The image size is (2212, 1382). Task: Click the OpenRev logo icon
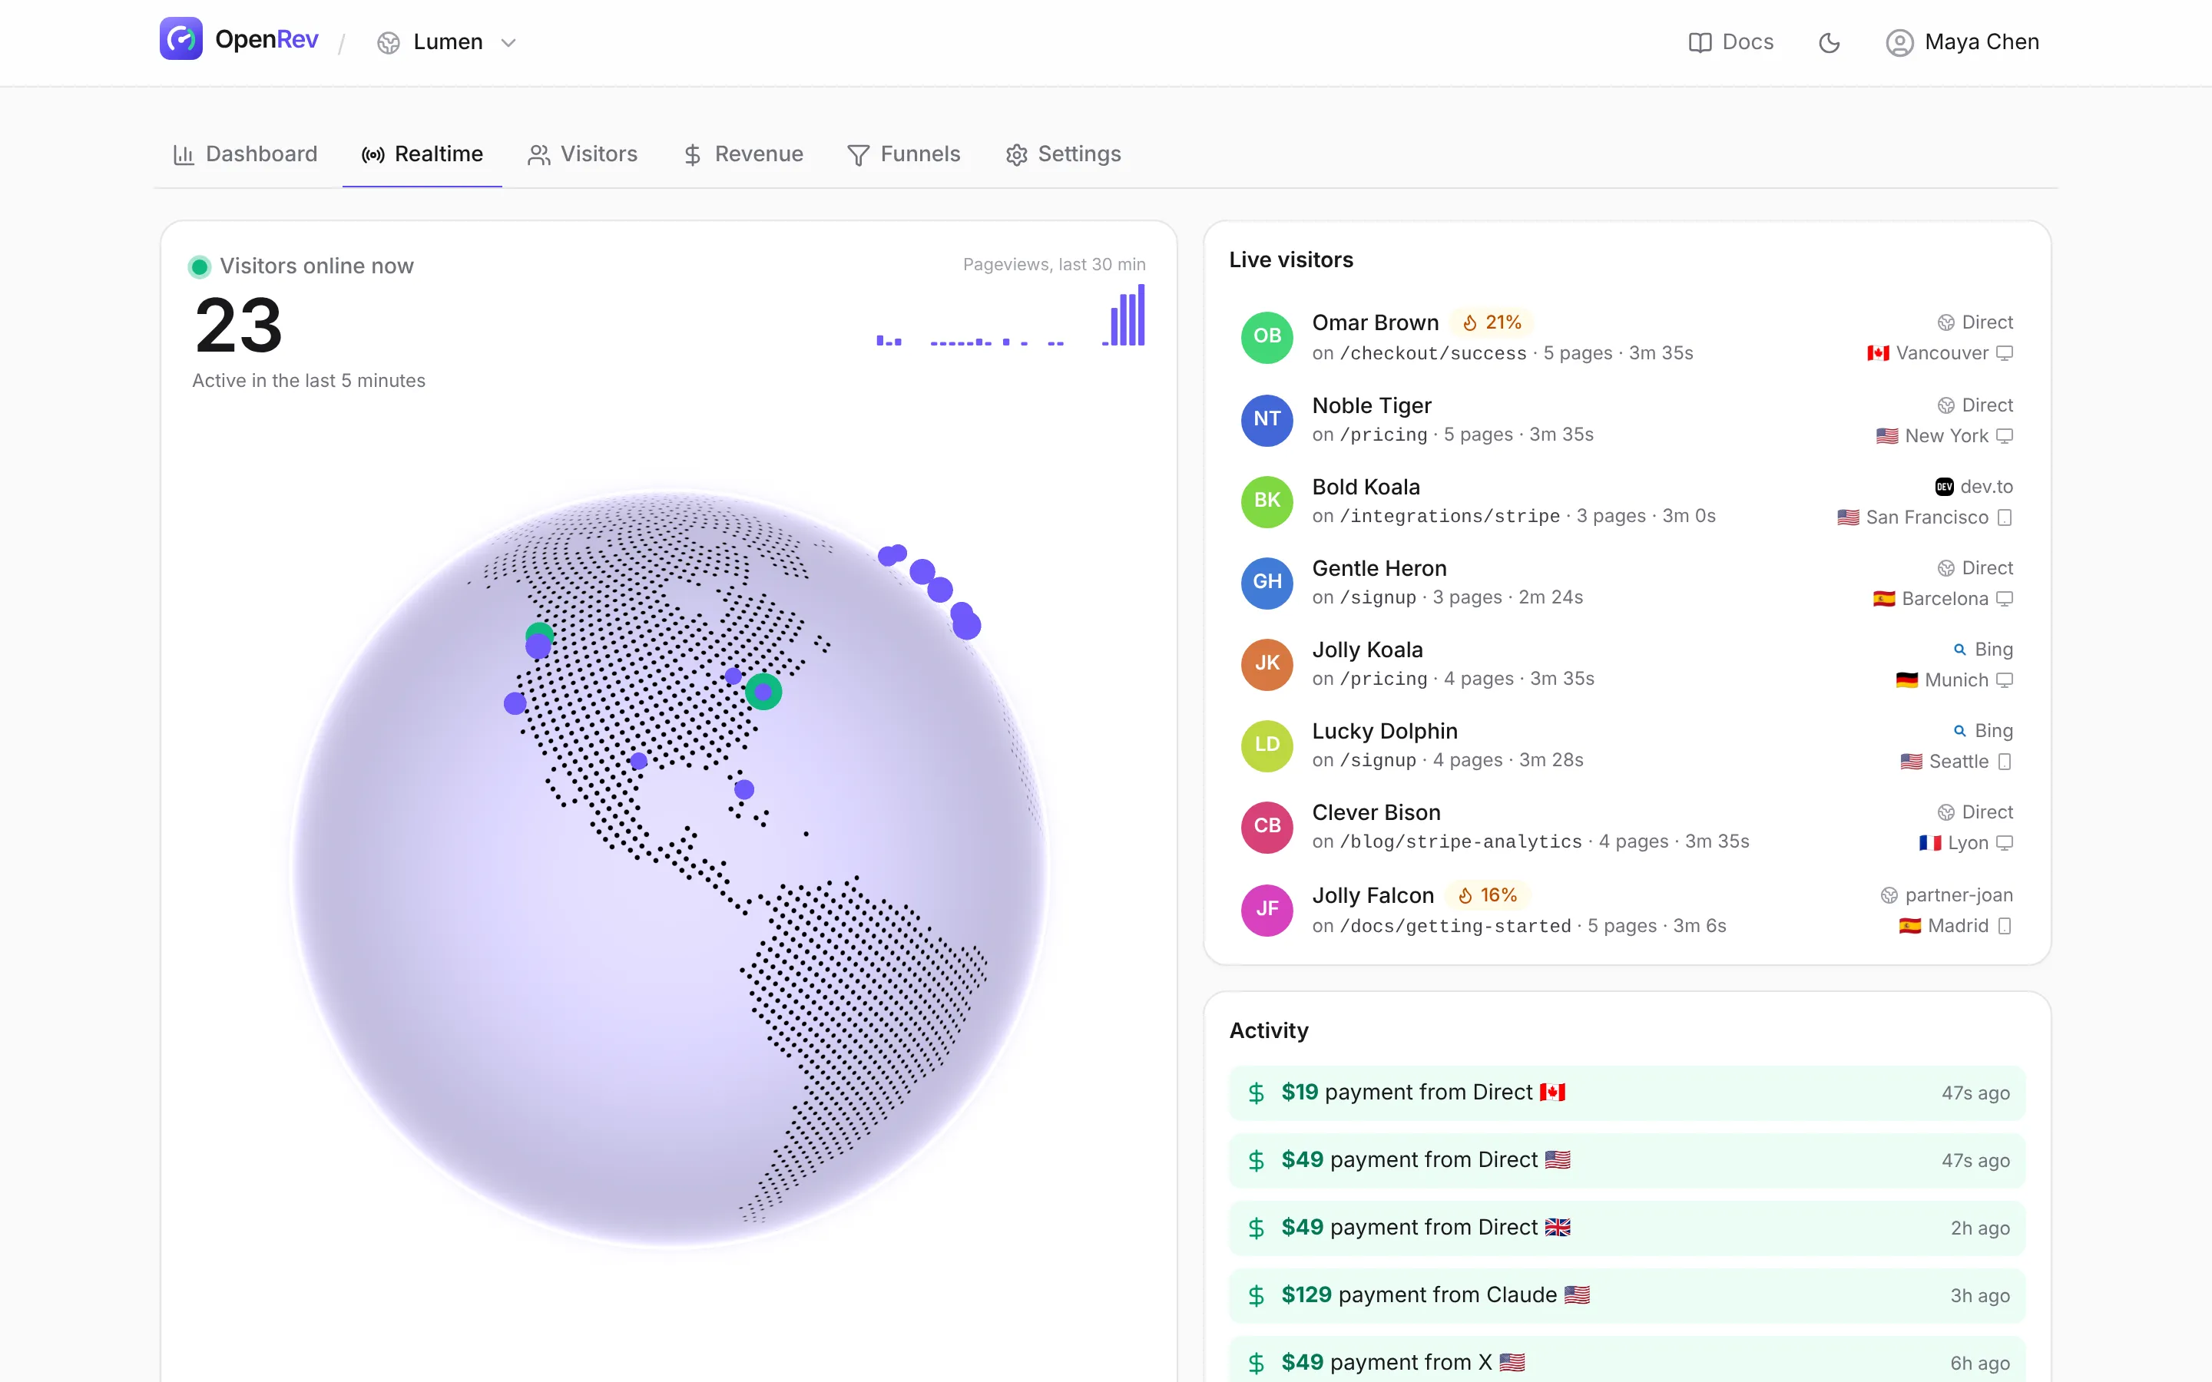[181, 39]
